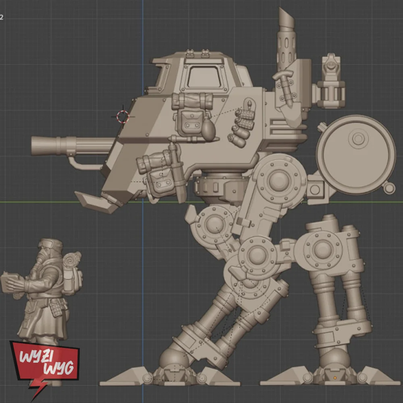
Task: Click the tall exhaust stack on the mech
Action: [x=286, y=39]
